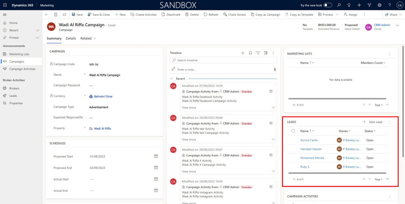The width and height of the screenshot is (405, 204).
Task: Expand the Recent menu in sidebar
Action: [x=37, y=30]
